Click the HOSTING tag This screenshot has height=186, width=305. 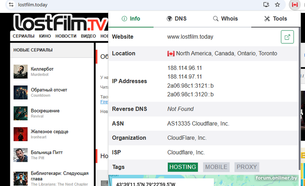(x=183, y=167)
